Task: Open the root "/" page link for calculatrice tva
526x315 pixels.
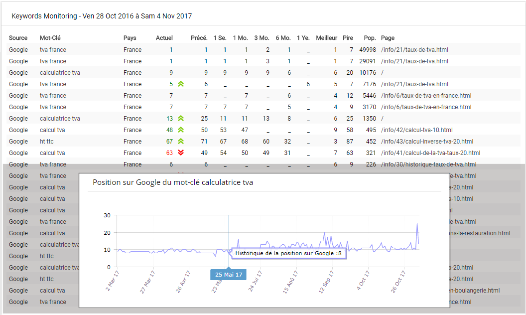Action: [x=382, y=72]
